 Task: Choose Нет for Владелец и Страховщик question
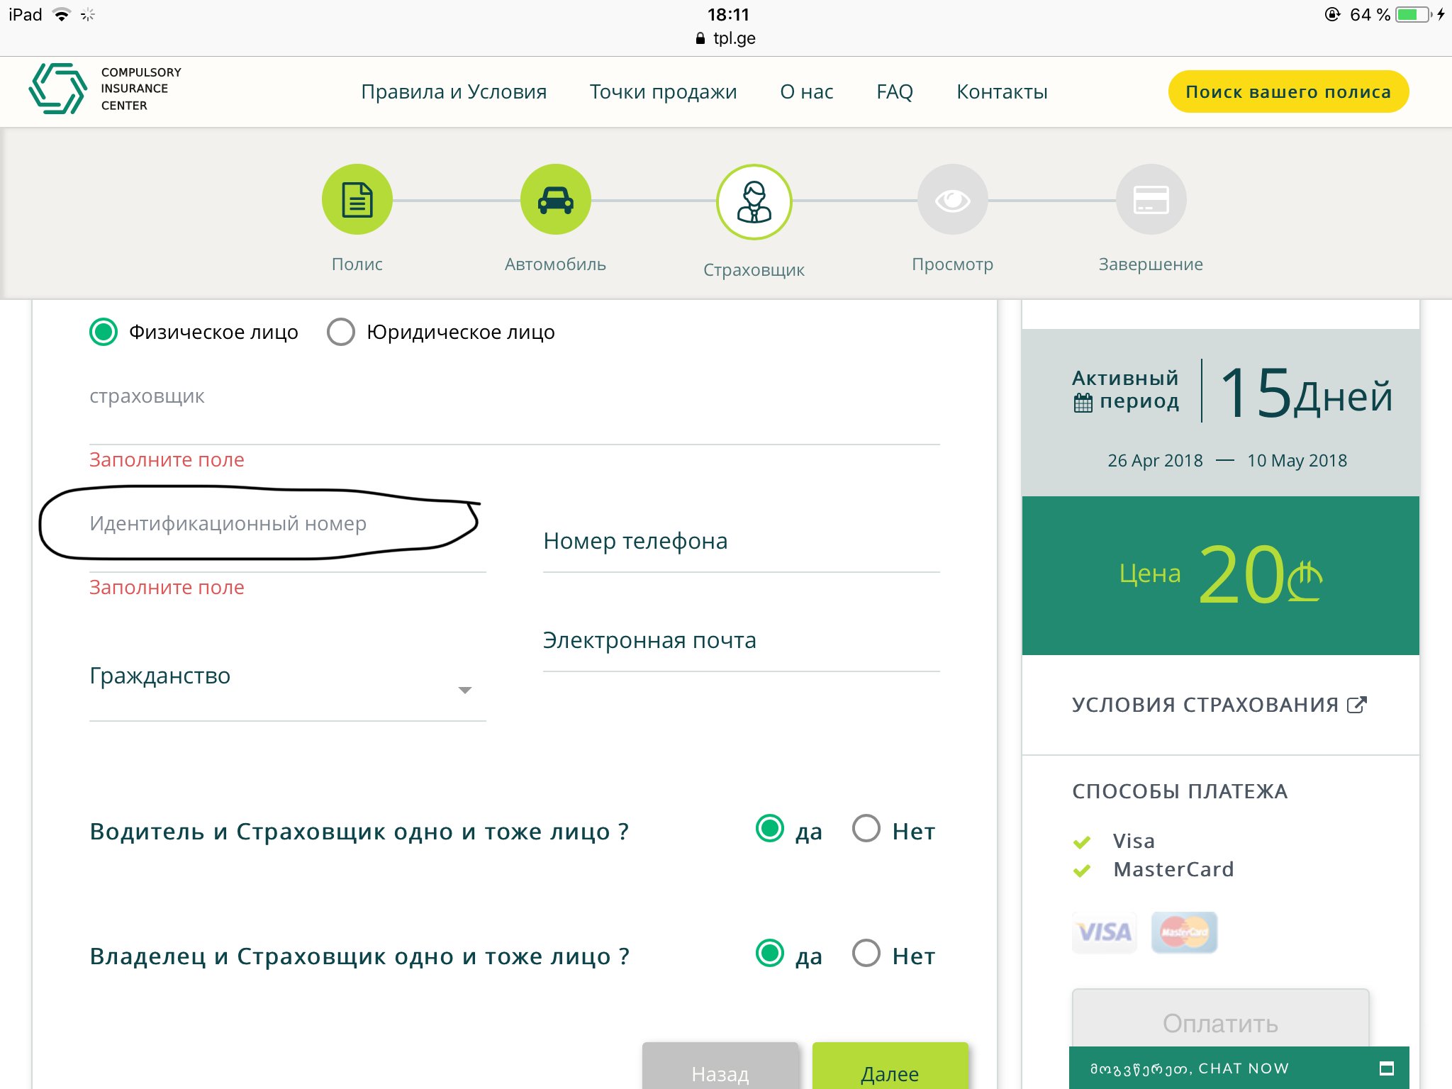[x=866, y=954]
